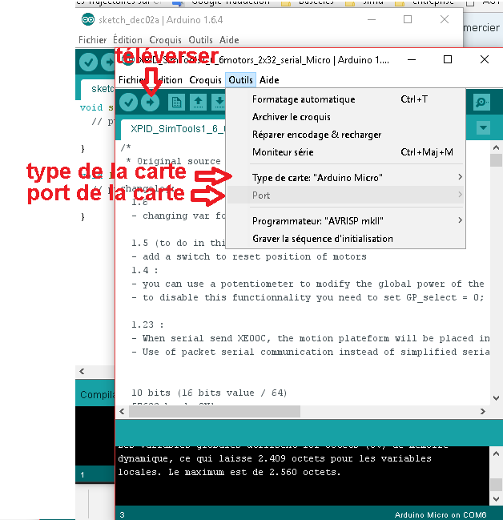Open Moniteur série from Outils menu
The width and height of the screenshot is (503, 520).
[345, 152]
